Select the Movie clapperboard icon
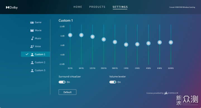The height and width of the screenshot is (108, 201). tap(32, 30)
